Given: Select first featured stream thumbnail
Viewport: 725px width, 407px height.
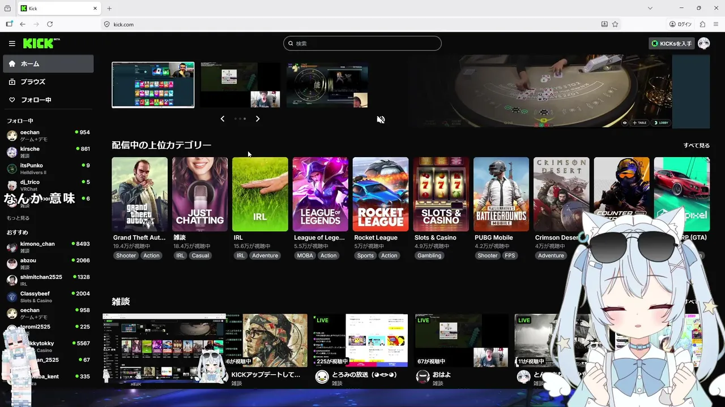Looking at the screenshot, I should 153,85.
